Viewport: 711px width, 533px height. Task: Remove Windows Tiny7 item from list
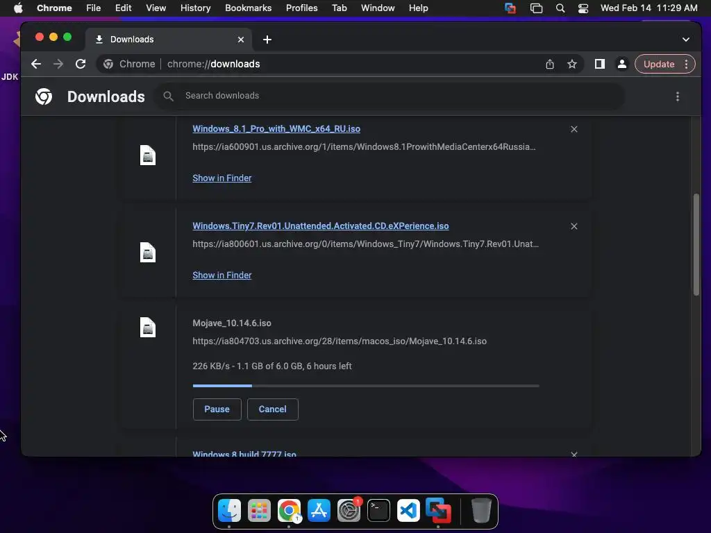[574, 226]
